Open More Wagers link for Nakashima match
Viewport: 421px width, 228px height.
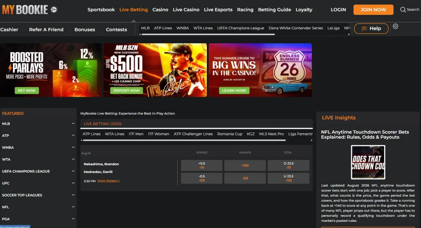click(x=109, y=181)
